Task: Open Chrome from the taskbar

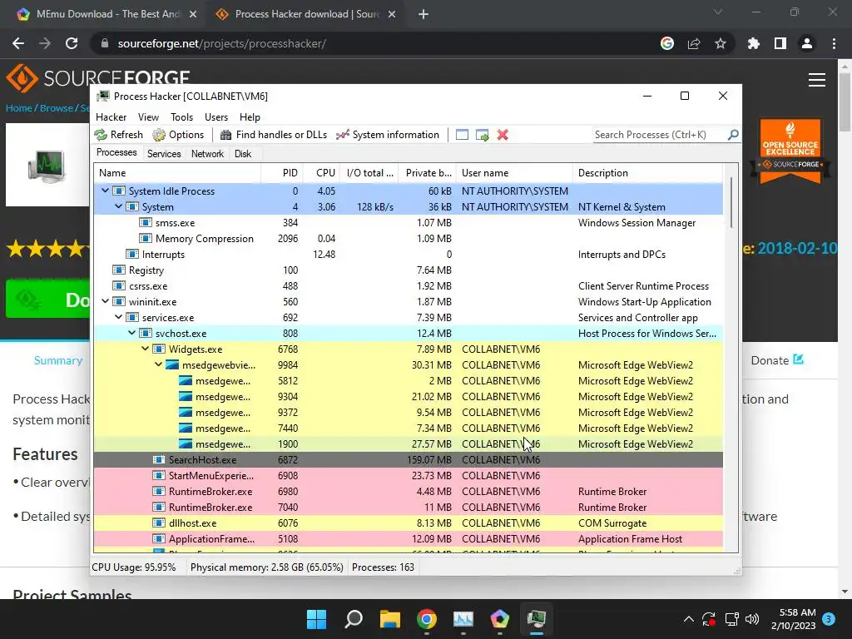Action: 427,619
